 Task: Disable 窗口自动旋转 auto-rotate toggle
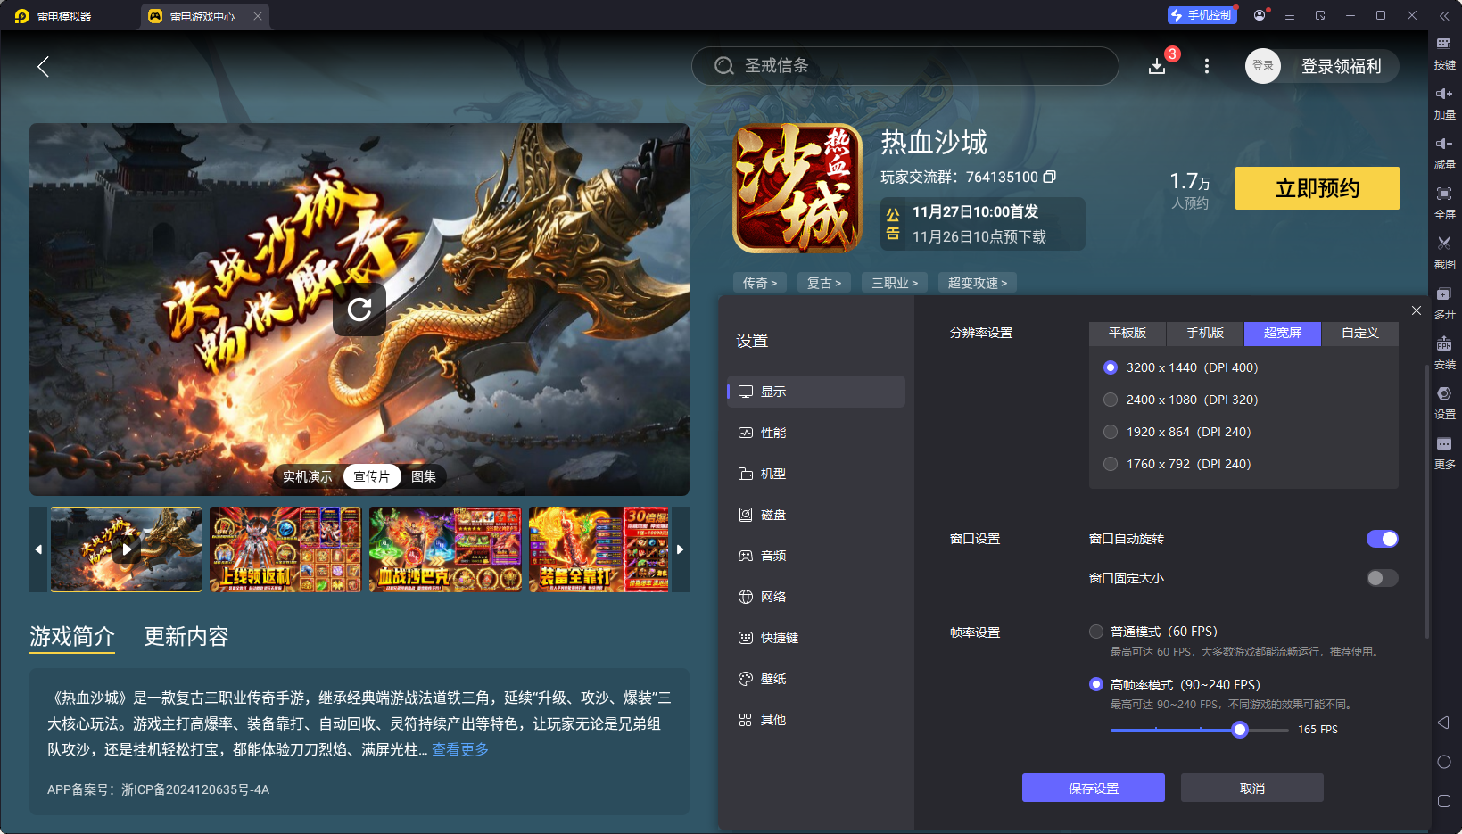pyautogui.click(x=1382, y=539)
